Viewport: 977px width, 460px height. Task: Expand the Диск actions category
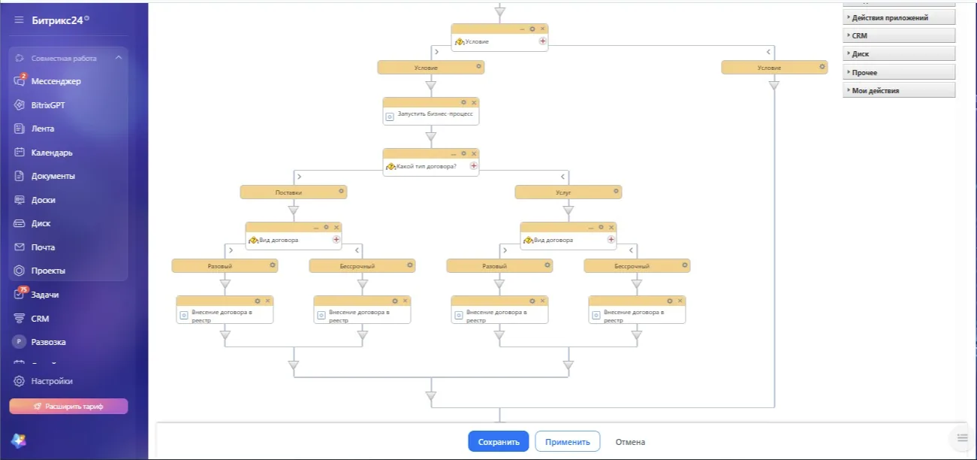pos(899,54)
